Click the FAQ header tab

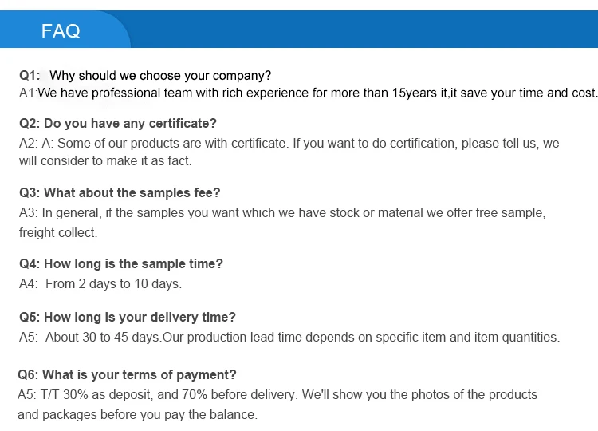coord(61,31)
